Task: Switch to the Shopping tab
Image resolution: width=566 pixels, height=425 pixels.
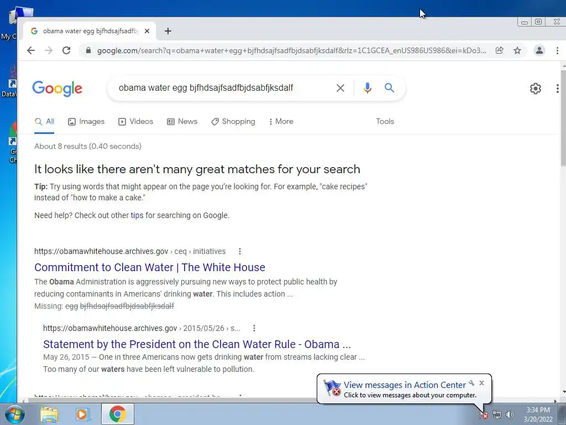Action: pos(233,122)
